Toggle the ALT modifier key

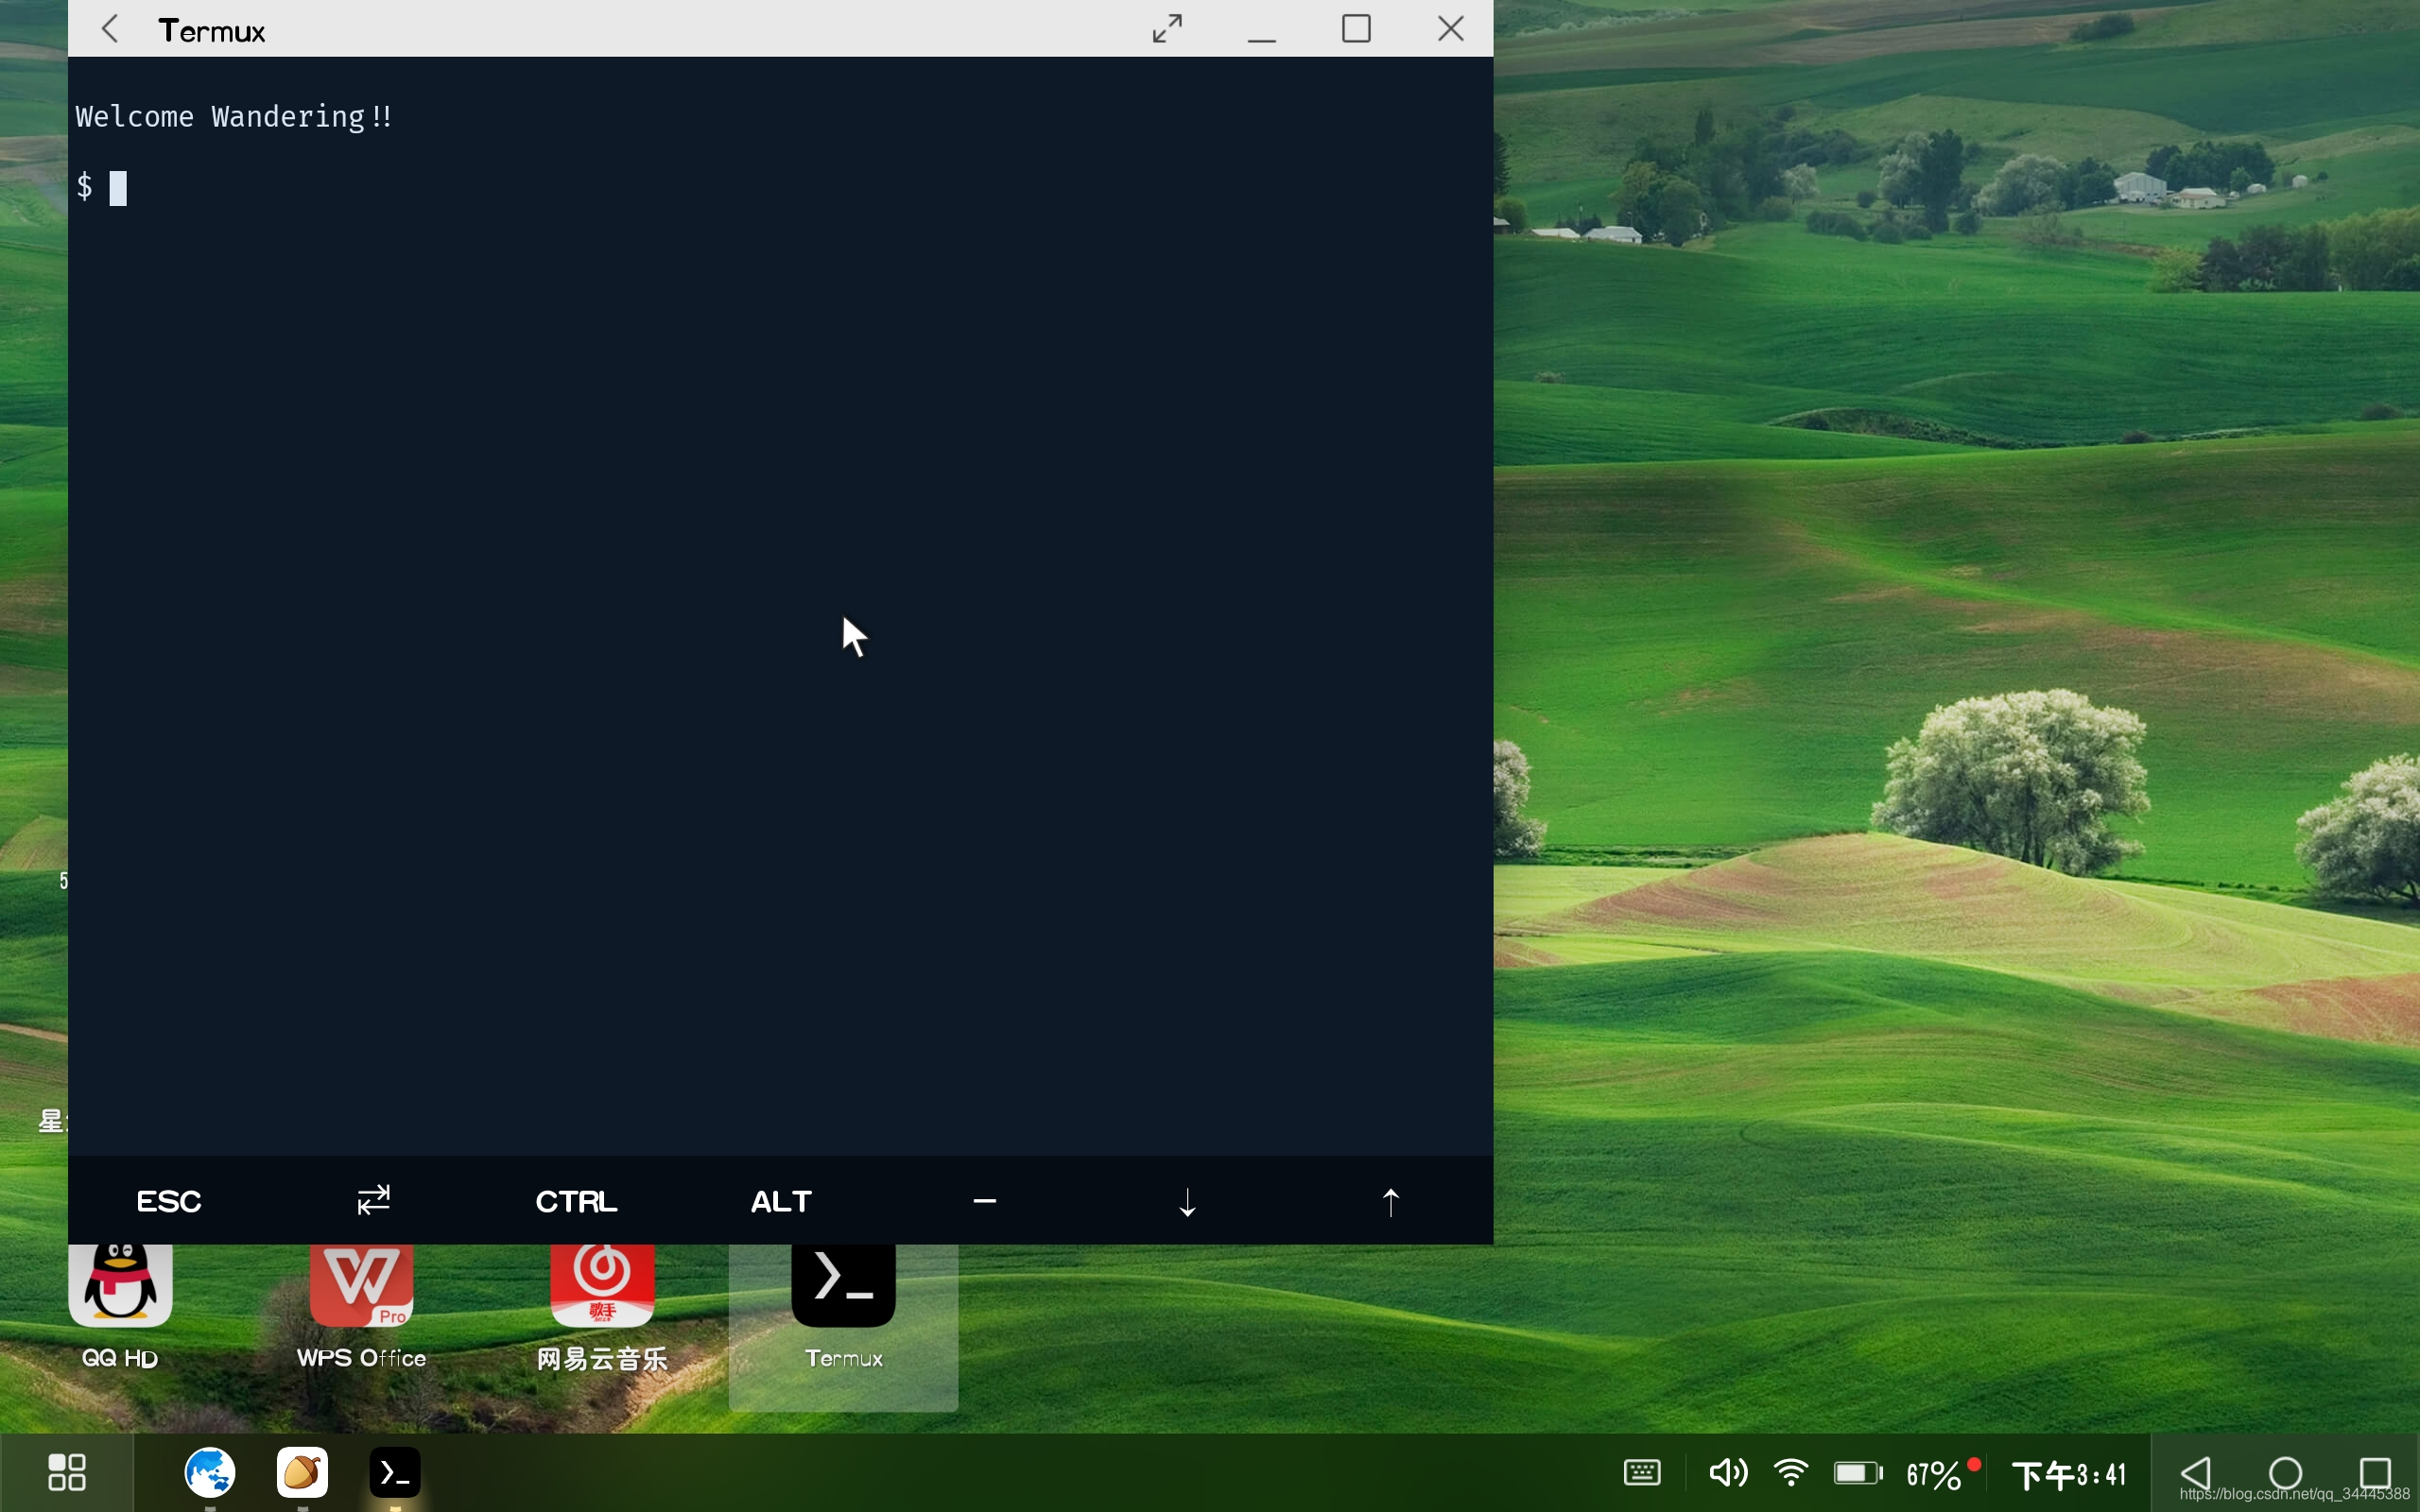click(781, 1201)
